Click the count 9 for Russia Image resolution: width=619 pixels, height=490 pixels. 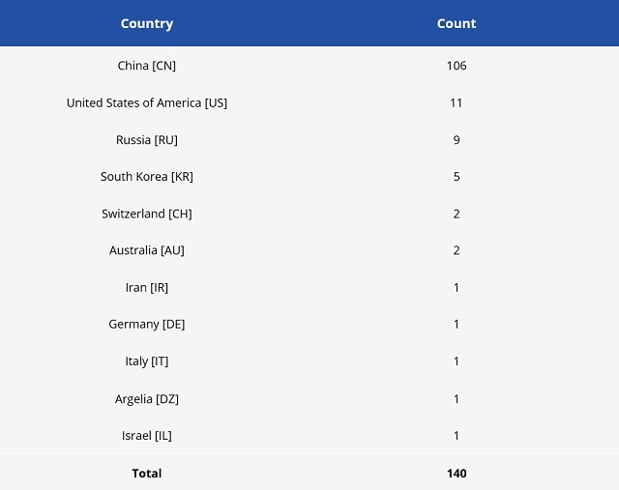pos(457,140)
